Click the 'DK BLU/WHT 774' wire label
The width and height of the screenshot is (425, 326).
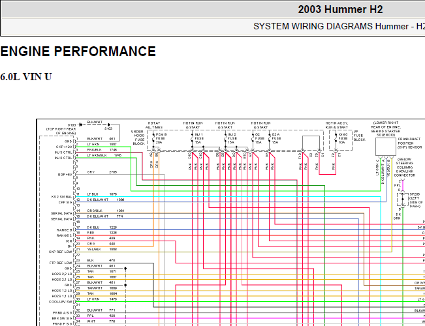[x=105, y=216]
